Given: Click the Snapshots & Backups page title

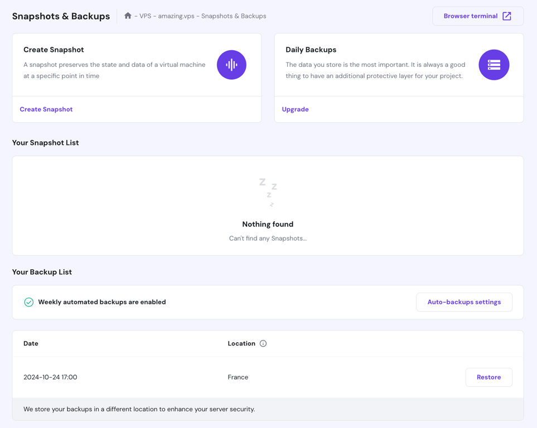Looking at the screenshot, I should (x=61, y=16).
